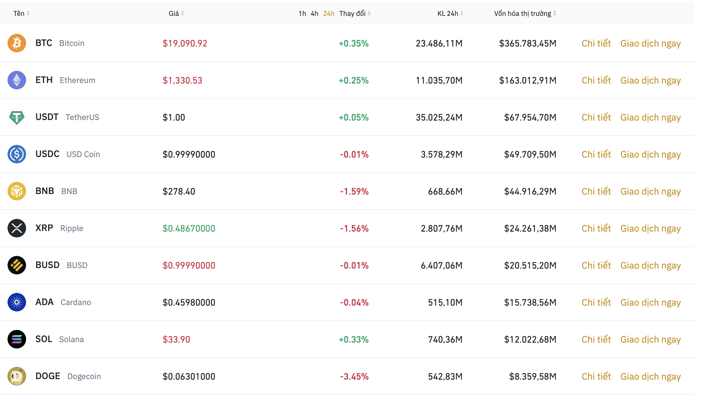Click Giao dịch ngay for SOL
703x395 pixels.
click(651, 340)
